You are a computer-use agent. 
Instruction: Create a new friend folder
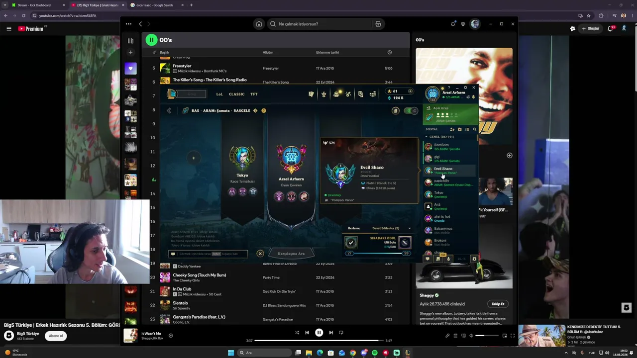459,129
